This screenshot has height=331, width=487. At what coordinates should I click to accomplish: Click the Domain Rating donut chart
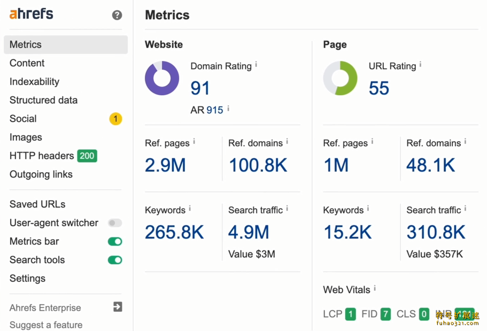tap(162, 78)
